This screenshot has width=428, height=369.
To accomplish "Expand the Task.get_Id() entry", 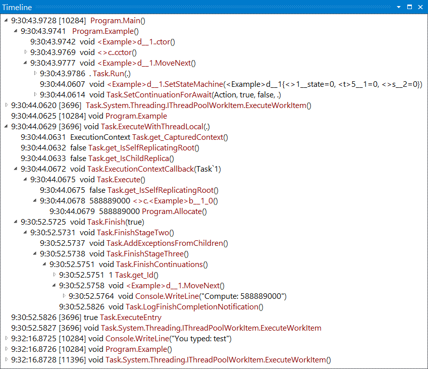I will [55, 275].
